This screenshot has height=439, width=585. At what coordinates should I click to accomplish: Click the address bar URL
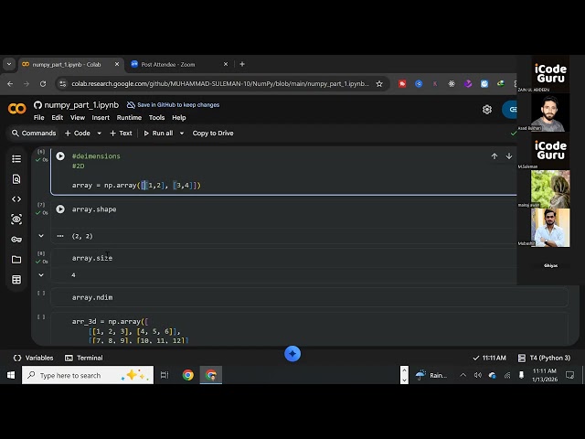click(x=220, y=84)
